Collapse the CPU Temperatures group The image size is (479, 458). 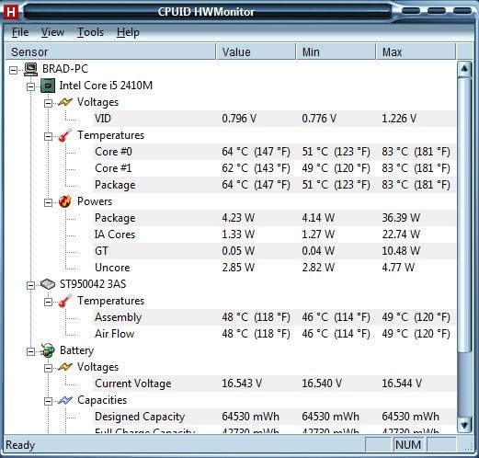48,136
